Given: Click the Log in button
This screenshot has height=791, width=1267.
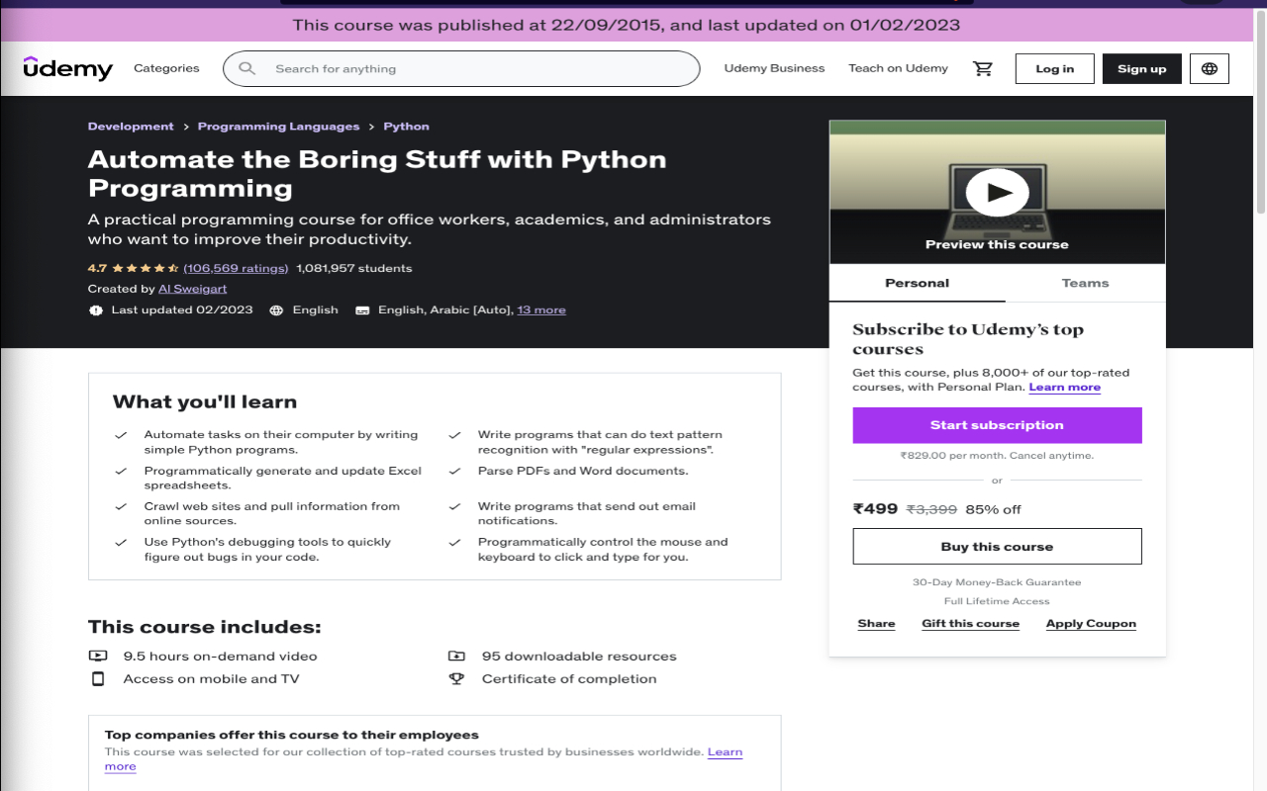Looking at the screenshot, I should [x=1054, y=68].
